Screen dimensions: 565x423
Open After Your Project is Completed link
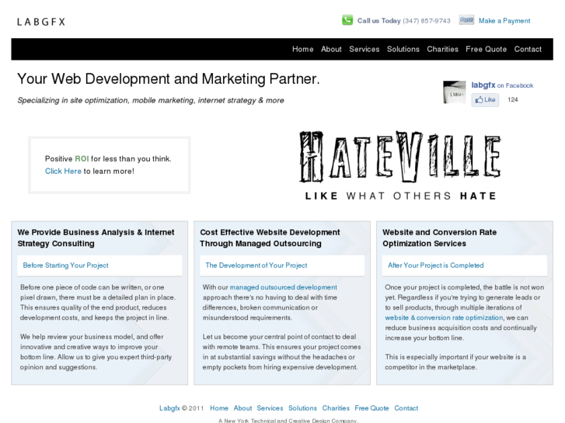pos(436,265)
